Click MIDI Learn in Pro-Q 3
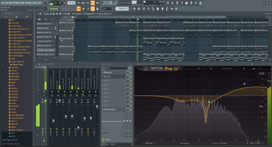272x147 pixels. click(x=148, y=143)
